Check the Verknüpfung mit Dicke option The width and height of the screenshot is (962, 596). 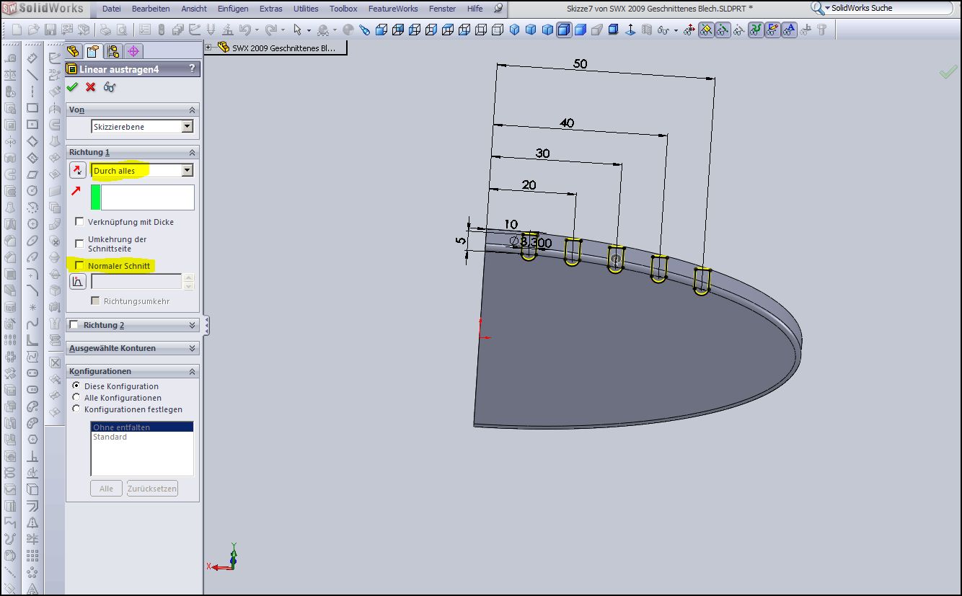coord(79,222)
